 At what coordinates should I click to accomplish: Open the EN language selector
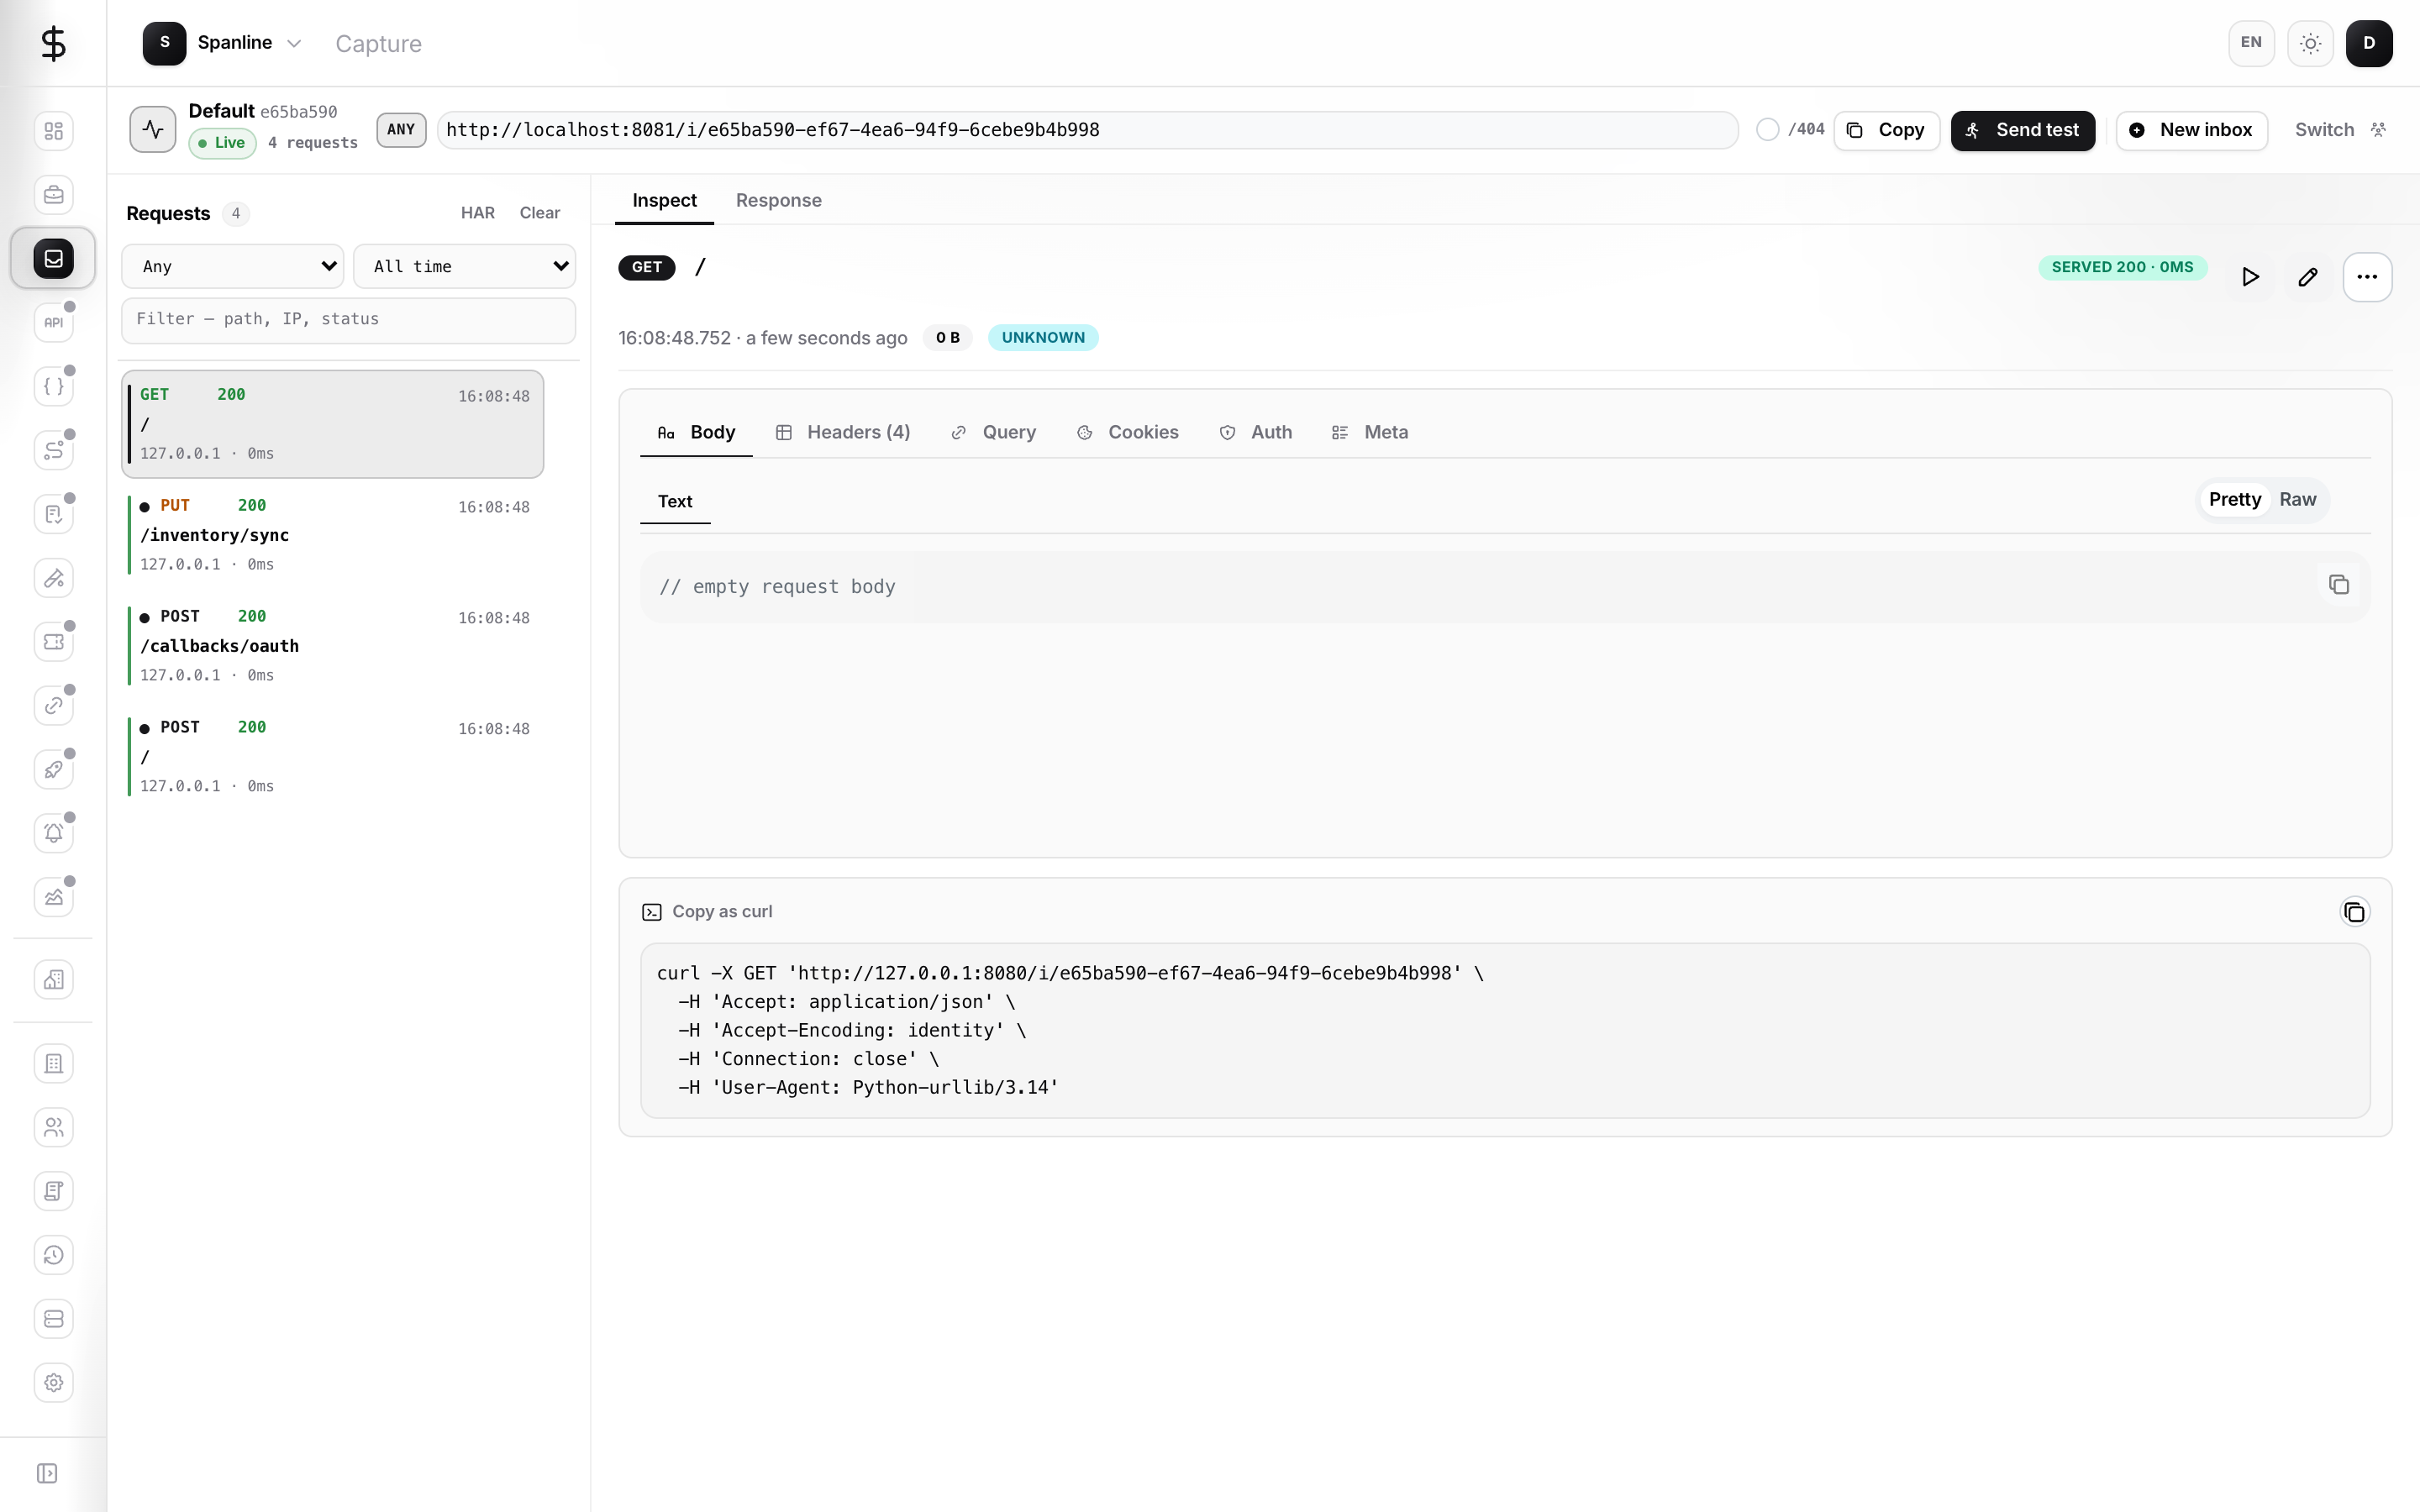point(2251,43)
